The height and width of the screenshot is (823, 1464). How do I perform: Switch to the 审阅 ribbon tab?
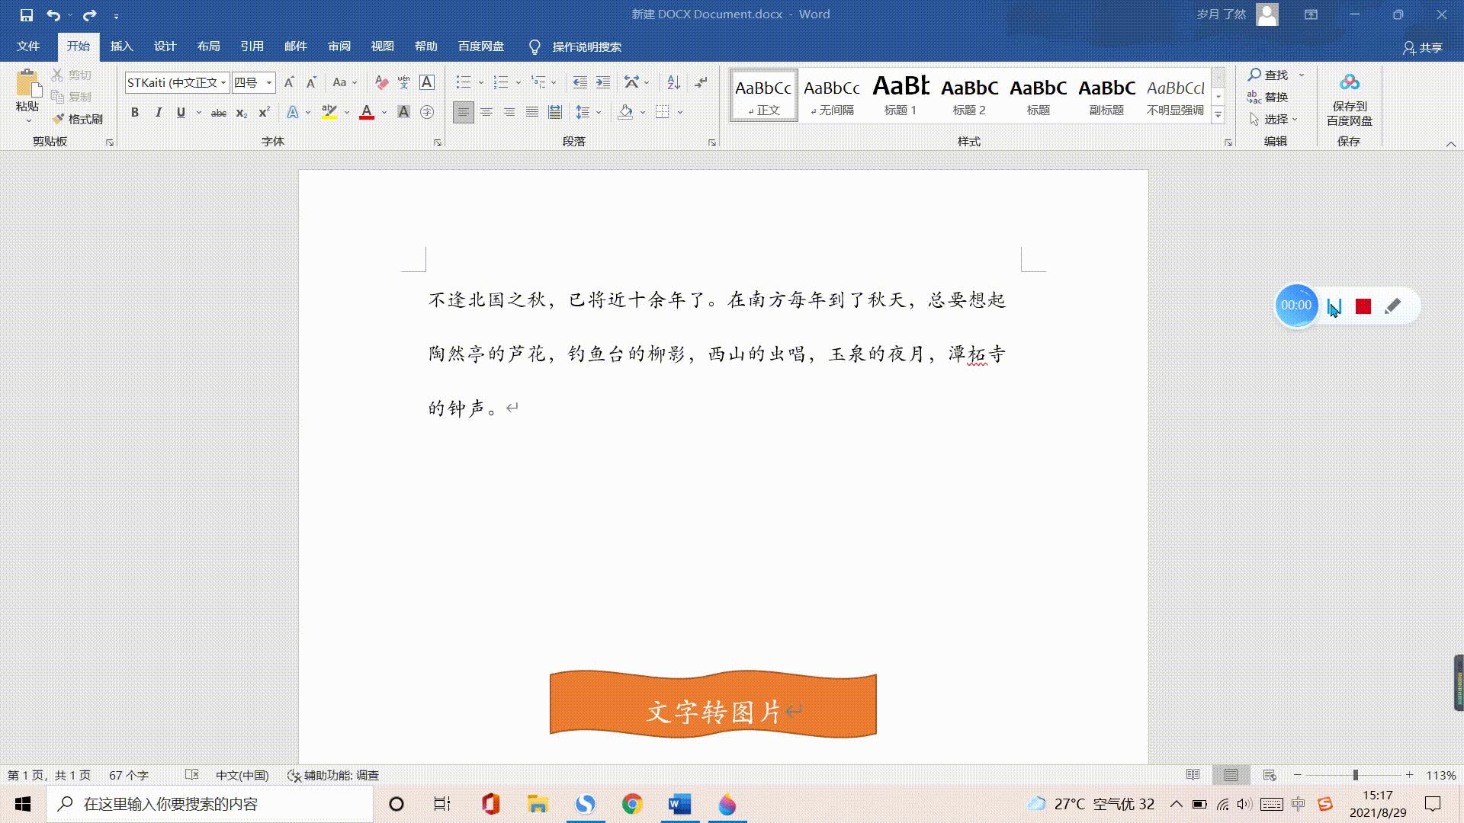point(339,46)
